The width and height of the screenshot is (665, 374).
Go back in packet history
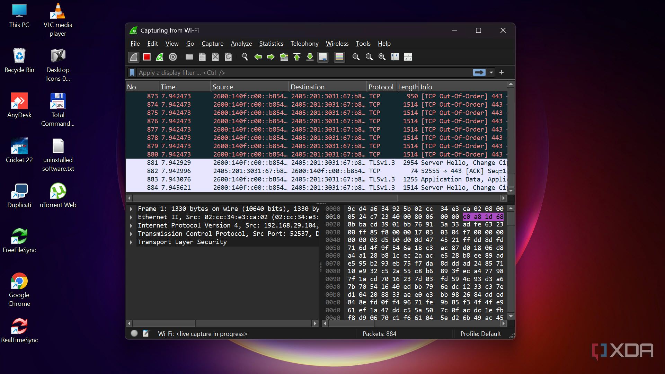click(x=258, y=57)
